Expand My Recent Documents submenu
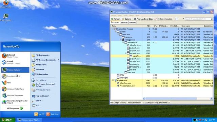The image size is (217, 122). (x=45, y=60)
